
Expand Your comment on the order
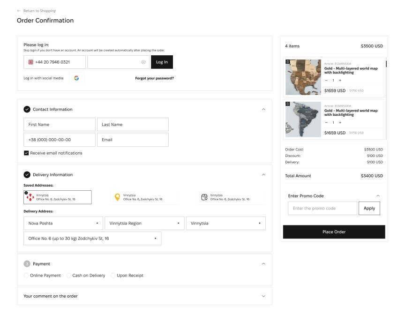tap(263, 296)
